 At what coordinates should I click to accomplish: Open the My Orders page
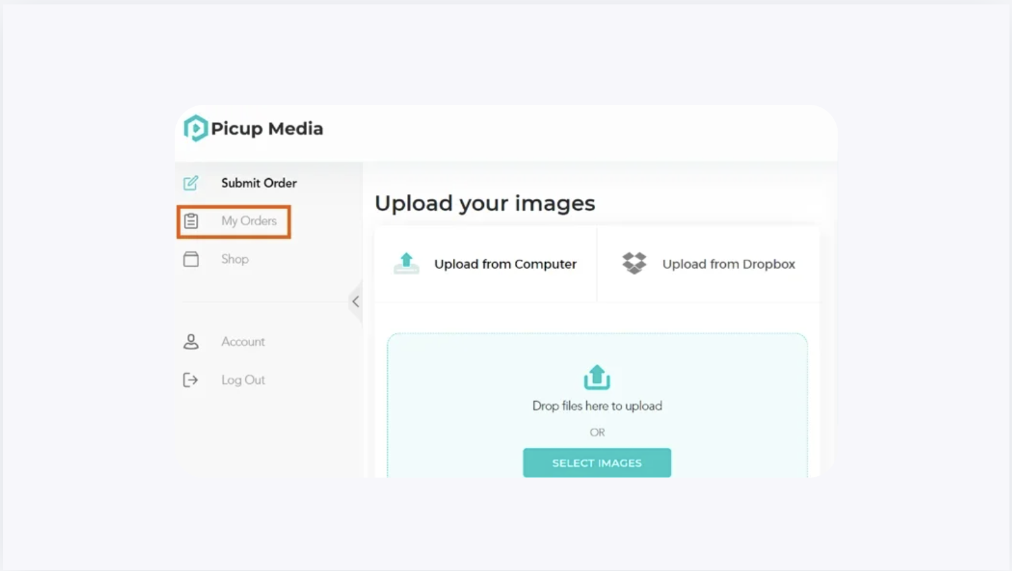point(234,221)
